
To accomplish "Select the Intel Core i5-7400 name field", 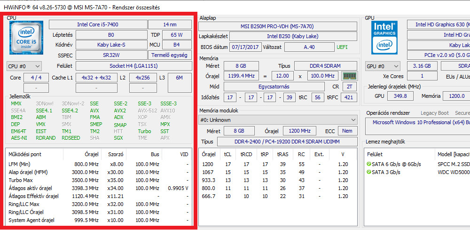I will click(98, 24).
